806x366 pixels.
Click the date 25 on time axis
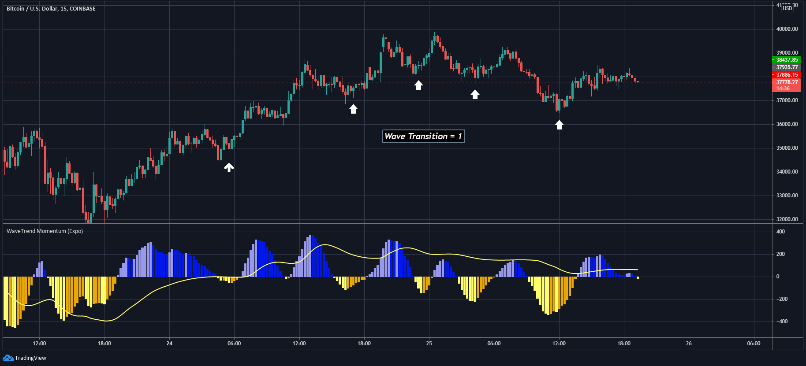point(429,344)
